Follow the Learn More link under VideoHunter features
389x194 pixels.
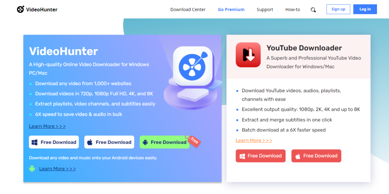[x=47, y=126]
